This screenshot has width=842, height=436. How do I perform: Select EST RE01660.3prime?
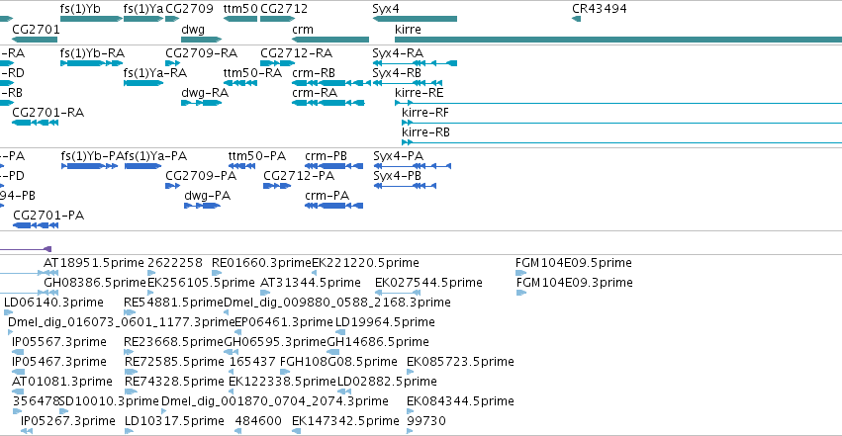coord(217,273)
